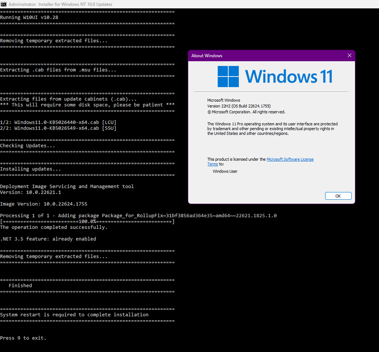379x352 pixels.
Task: Click the 100.0% progress bar line
Action: tap(87, 221)
